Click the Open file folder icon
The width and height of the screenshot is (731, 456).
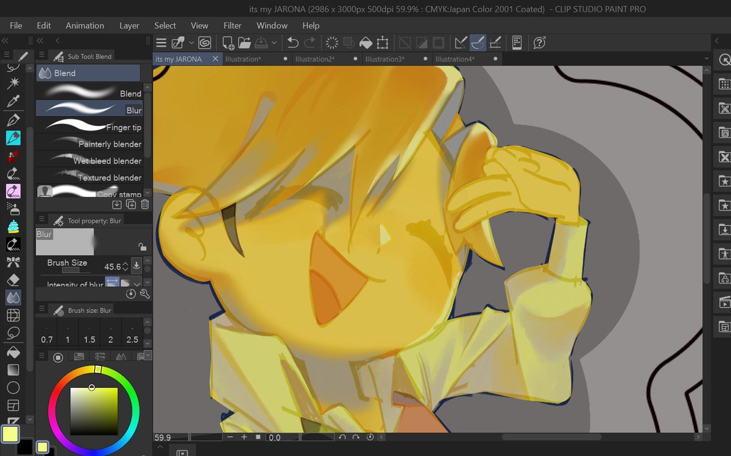pyautogui.click(x=244, y=43)
